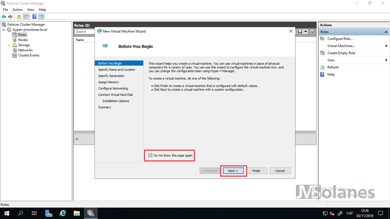
Task: Open the Help menu in the menu bar
Action: coord(42,10)
